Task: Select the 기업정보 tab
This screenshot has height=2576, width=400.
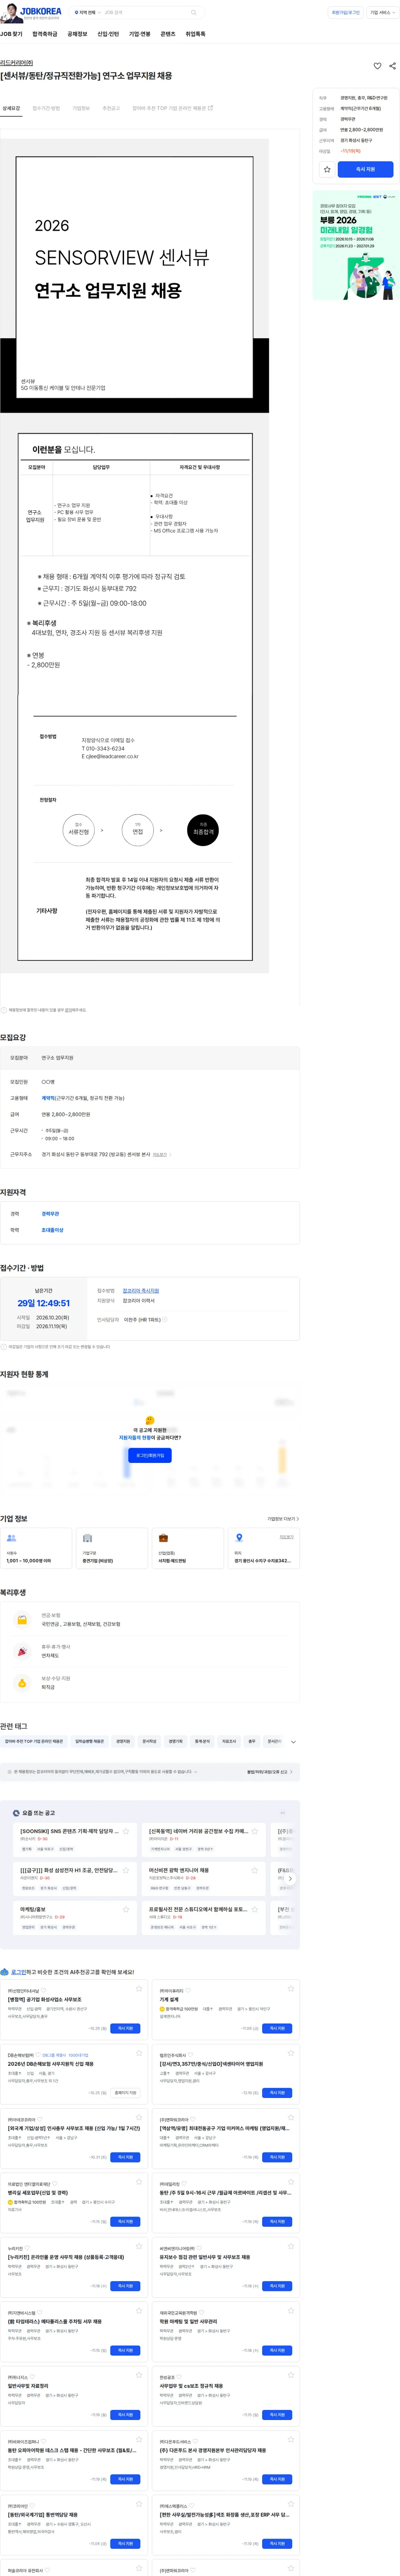Action: coord(81,108)
